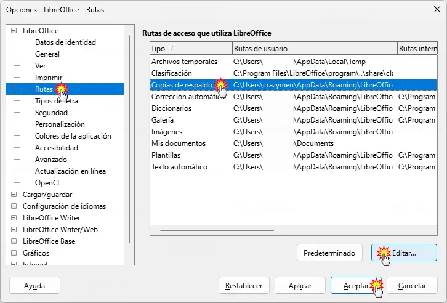Open Datos de identidad settings

(x=65, y=42)
